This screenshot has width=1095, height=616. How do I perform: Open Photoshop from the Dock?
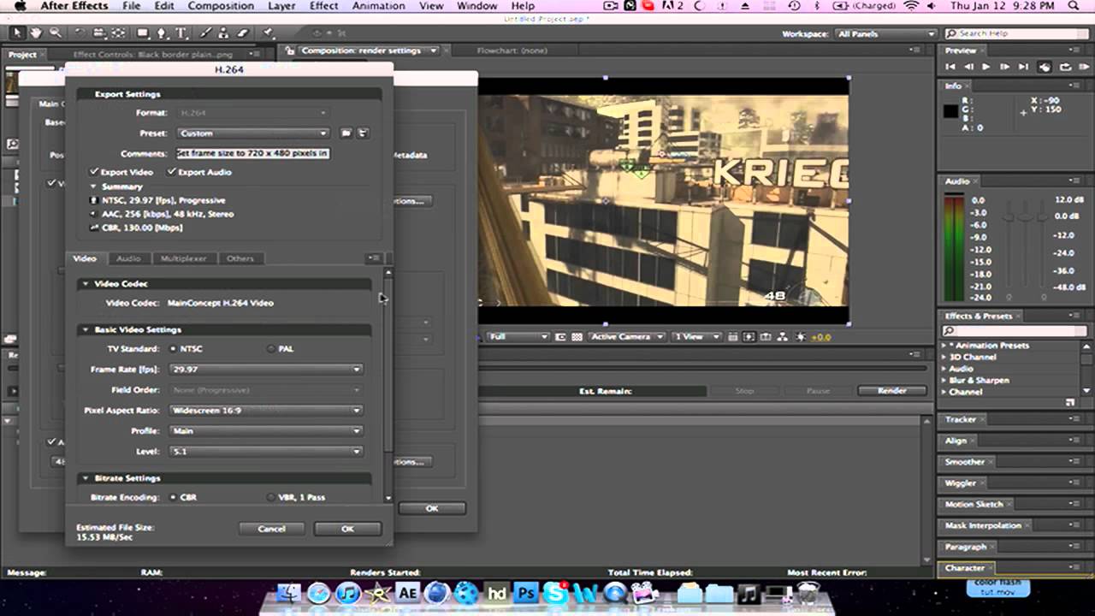526,593
